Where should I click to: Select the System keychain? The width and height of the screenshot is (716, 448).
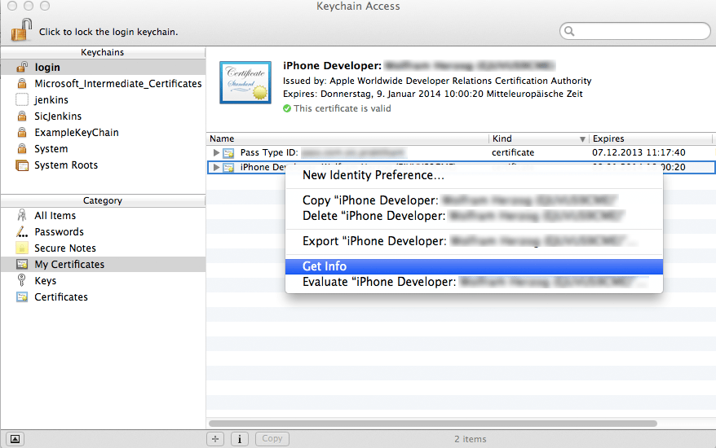(103, 149)
